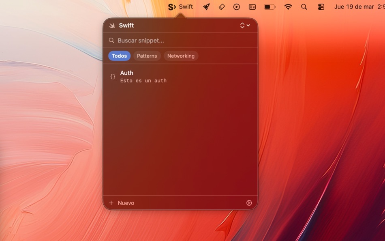Open Control Center from the menu bar

(x=321, y=6)
